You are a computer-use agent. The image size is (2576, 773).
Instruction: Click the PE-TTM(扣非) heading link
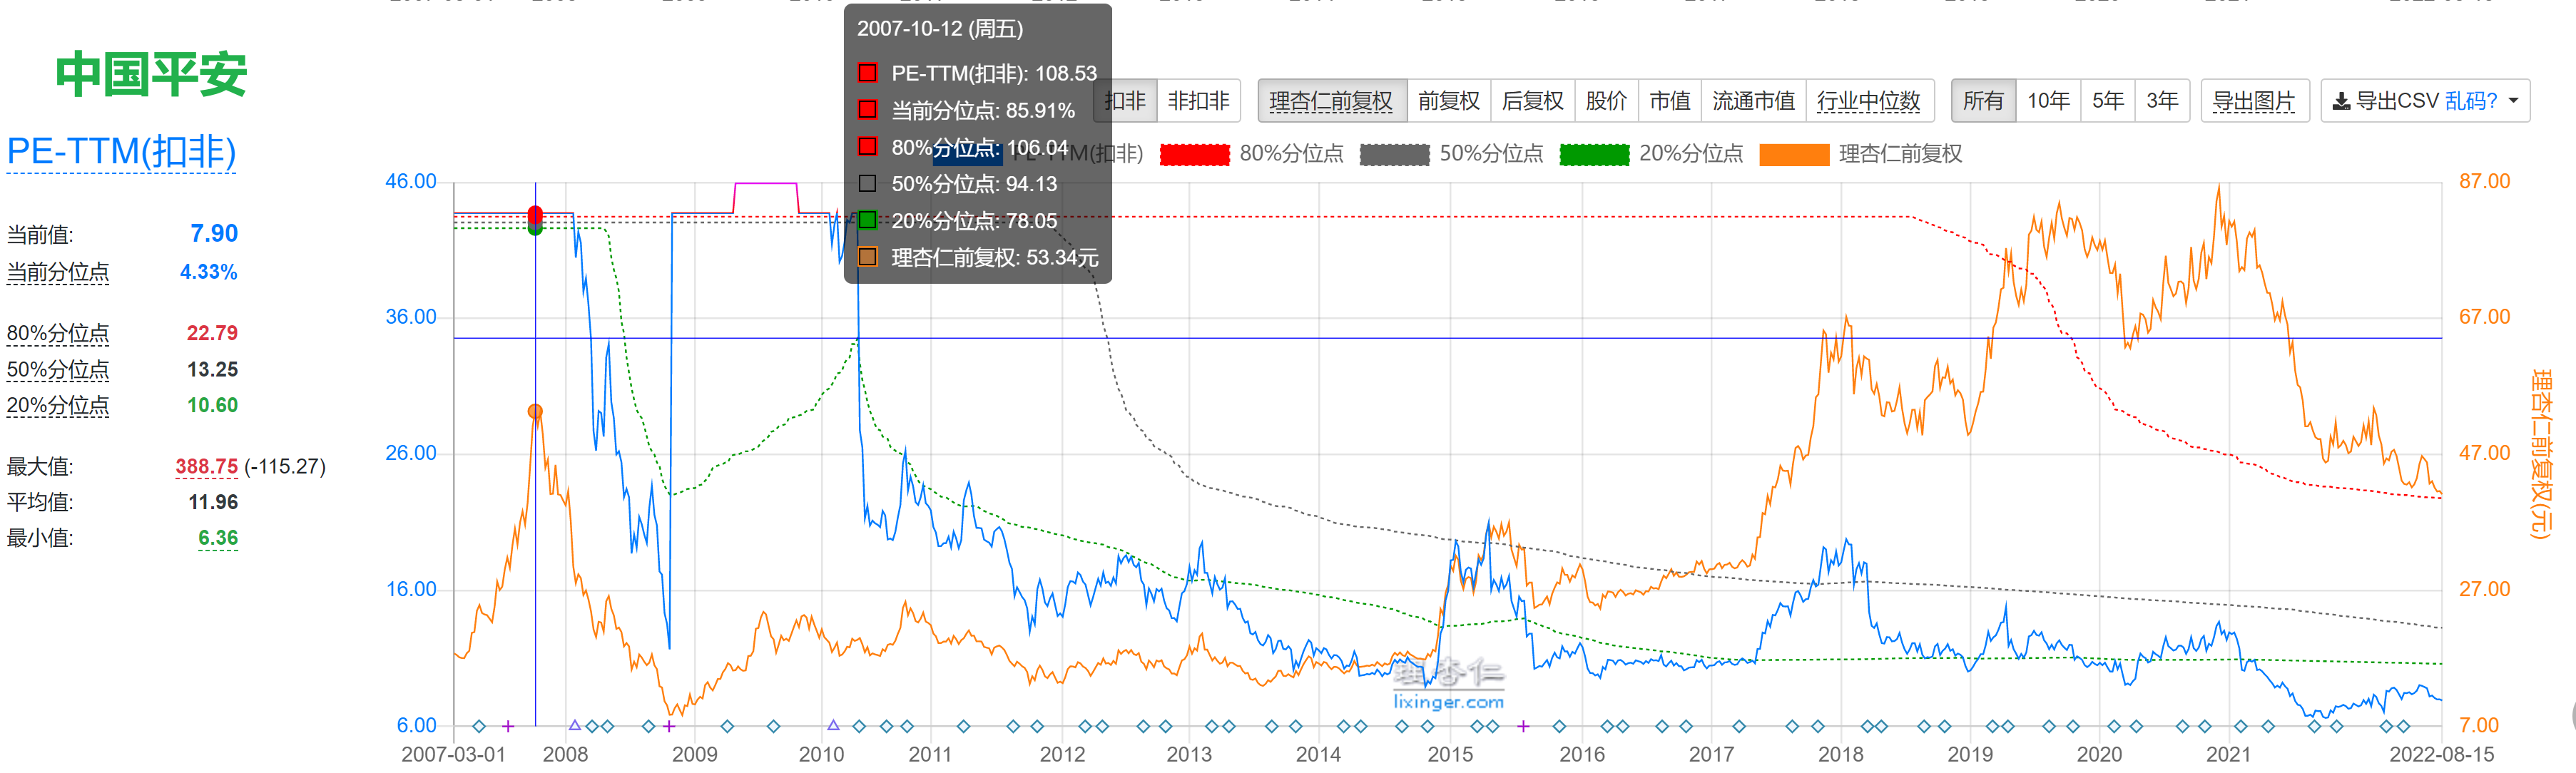(x=121, y=152)
